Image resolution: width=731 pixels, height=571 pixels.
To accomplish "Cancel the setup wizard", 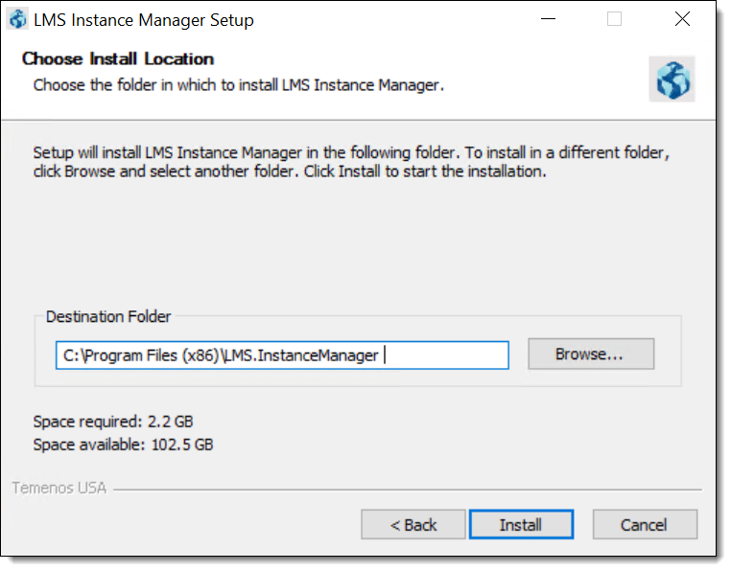I will [645, 524].
